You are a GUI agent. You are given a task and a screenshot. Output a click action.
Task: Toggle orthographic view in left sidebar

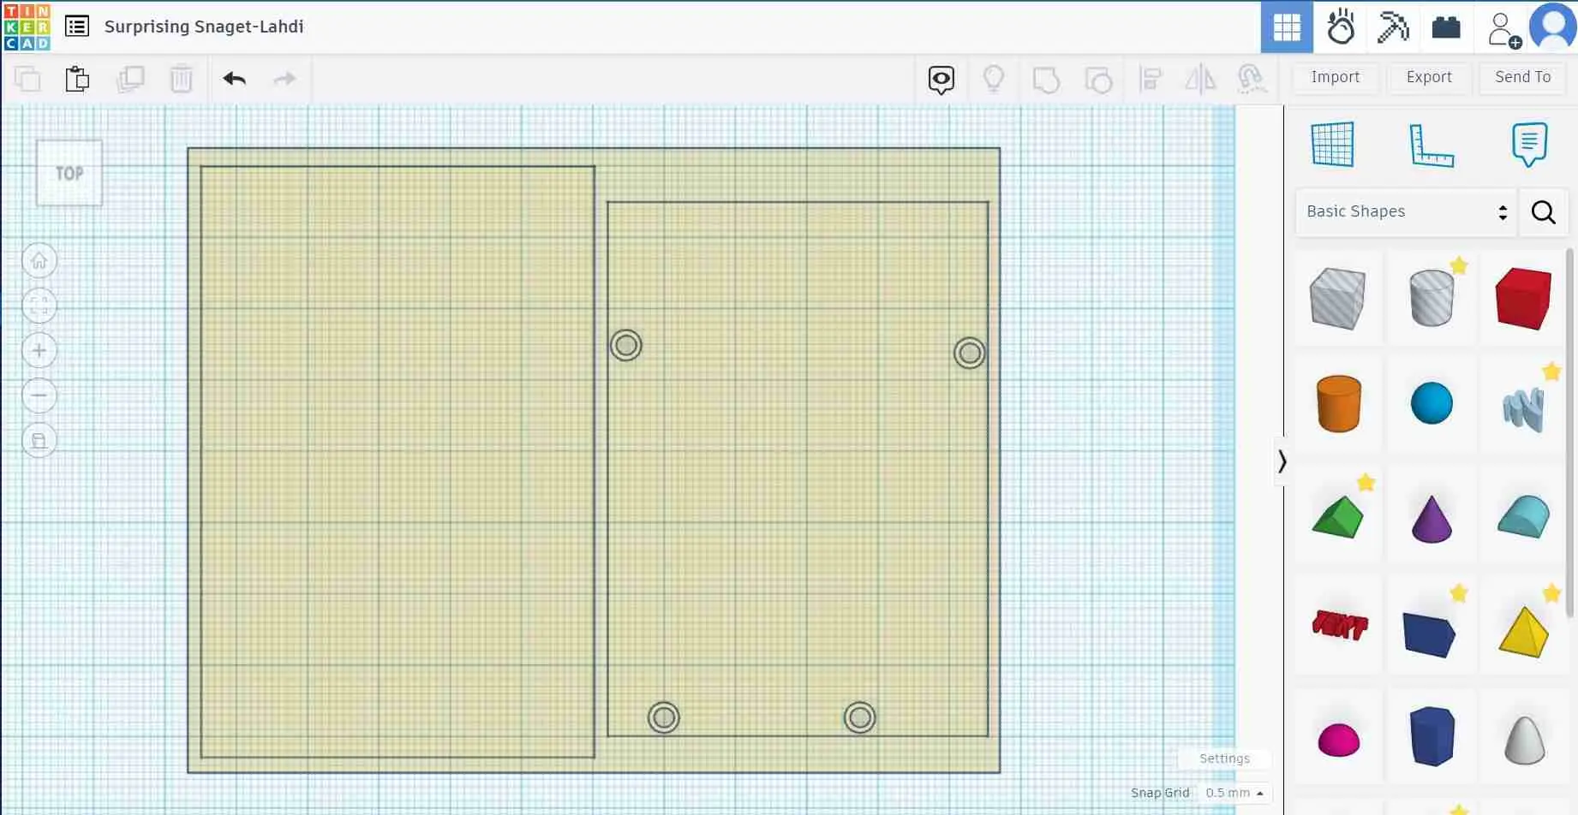[39, 439]
